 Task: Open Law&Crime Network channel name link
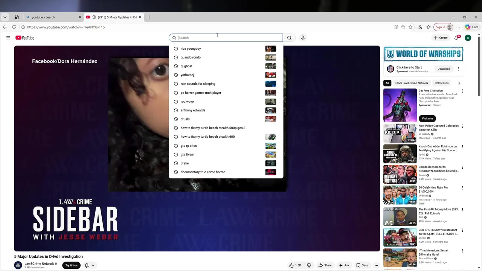point(39,263)
